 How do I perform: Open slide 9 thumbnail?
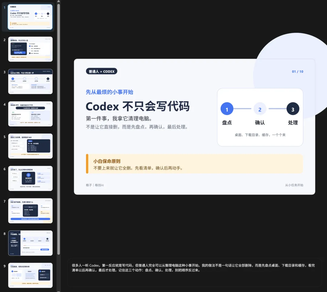point(30,275)
